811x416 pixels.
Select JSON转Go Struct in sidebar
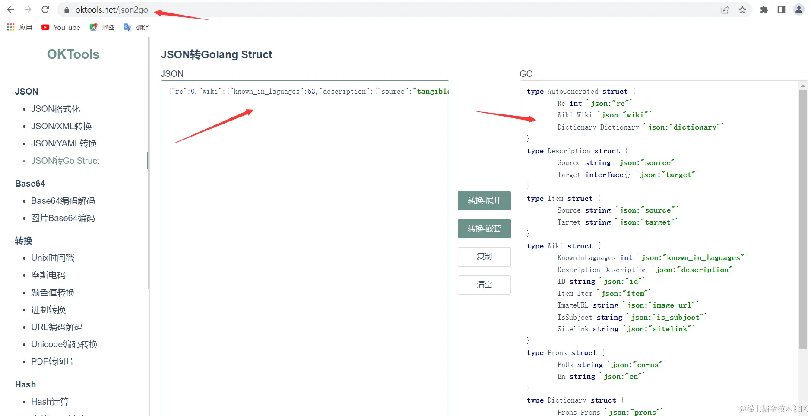coord(65,161)
